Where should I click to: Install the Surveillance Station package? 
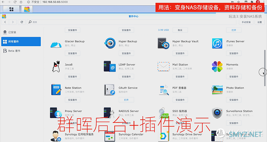[234, 123]
